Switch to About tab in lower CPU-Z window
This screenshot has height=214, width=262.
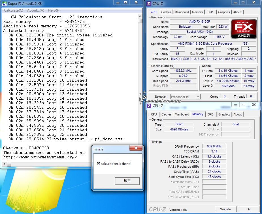tap(238, 114)
